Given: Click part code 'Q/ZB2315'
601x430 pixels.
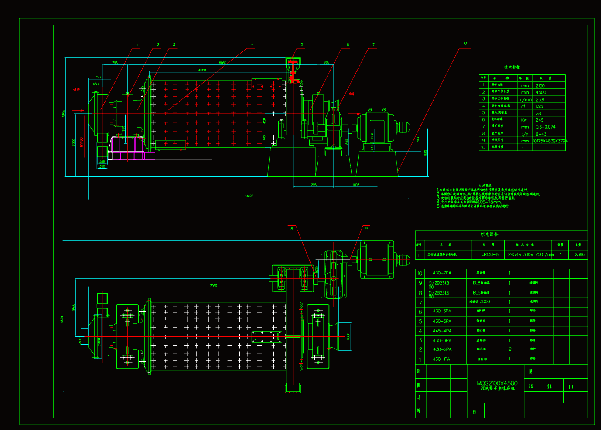Looking at the screenshot, I should tap(439, 293).
